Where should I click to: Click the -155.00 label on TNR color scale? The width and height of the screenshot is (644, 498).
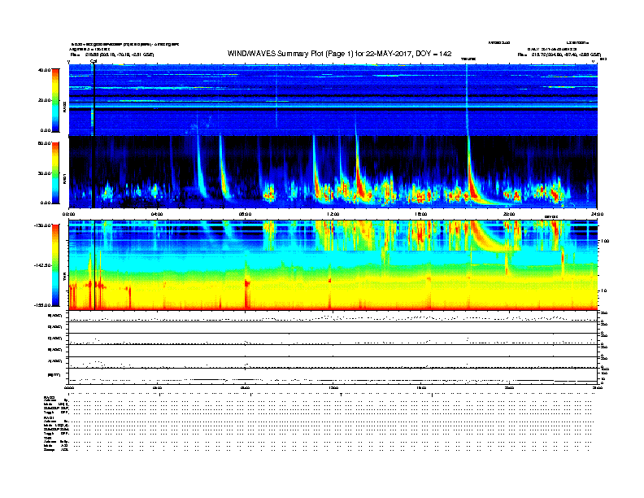tap(42, 305)
